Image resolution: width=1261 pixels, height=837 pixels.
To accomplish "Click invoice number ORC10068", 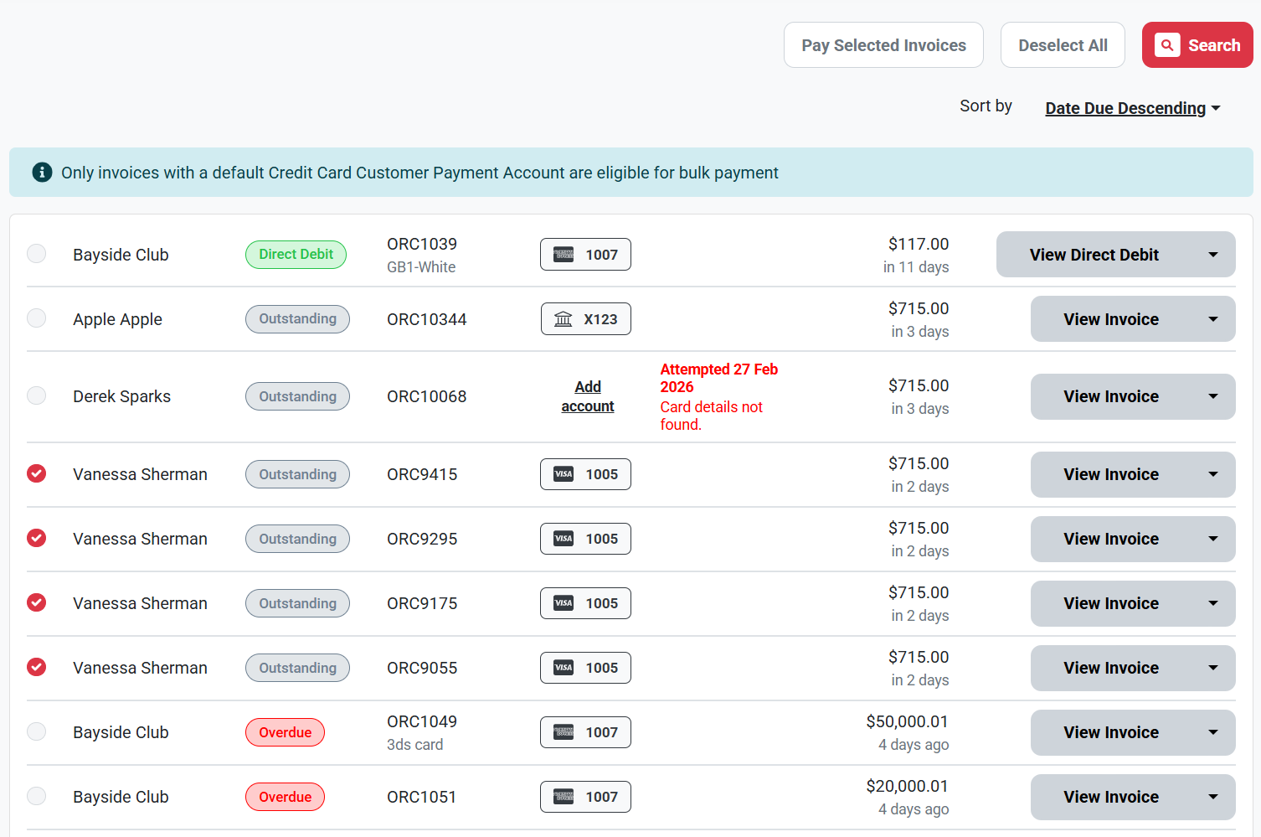I will (427, 396).
